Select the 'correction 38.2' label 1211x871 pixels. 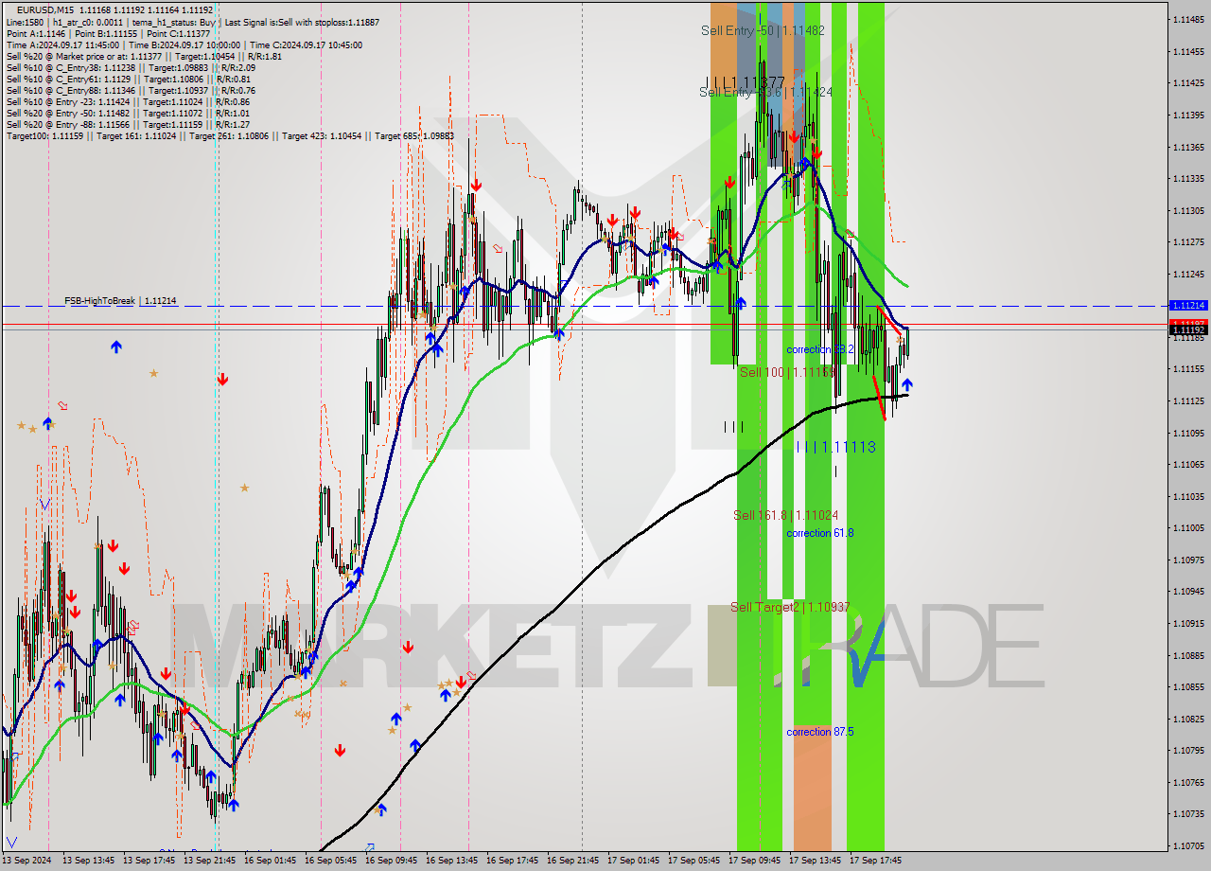pos(820,349)
